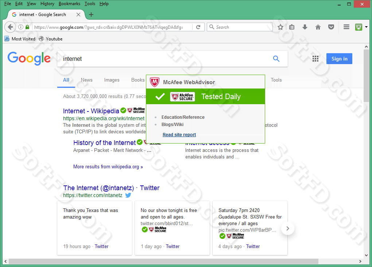
Task: Open the Internet - Wikipedia result link
Action: pyautogui.click(x=91, y=111)
